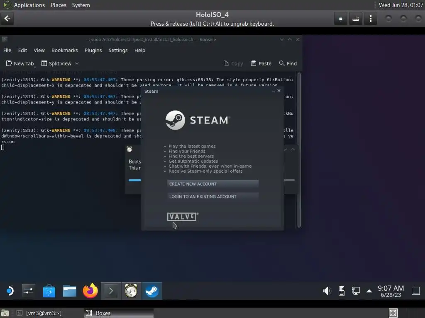Click the Boxes keyboard shortcuts icon
425x318 pixels.
[356, 19]
